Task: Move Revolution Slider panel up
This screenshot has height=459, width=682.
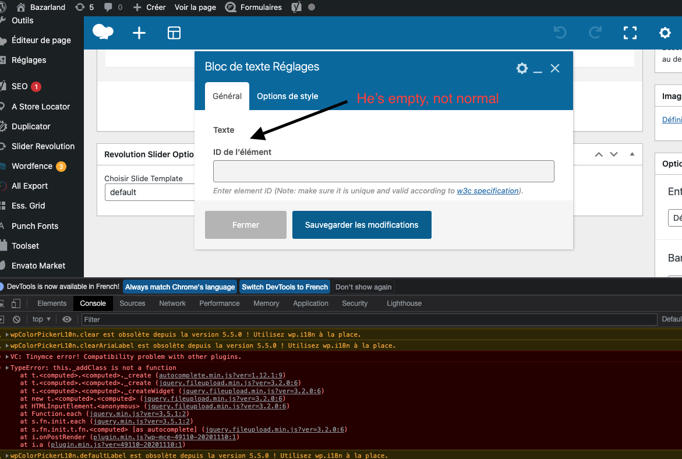Action: (x=599, y=154)
